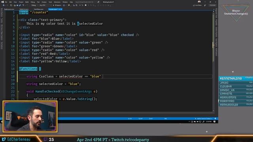Click UIChangeEventArgs type on line 22
This screenshot has width=253, height=142.
76,92
